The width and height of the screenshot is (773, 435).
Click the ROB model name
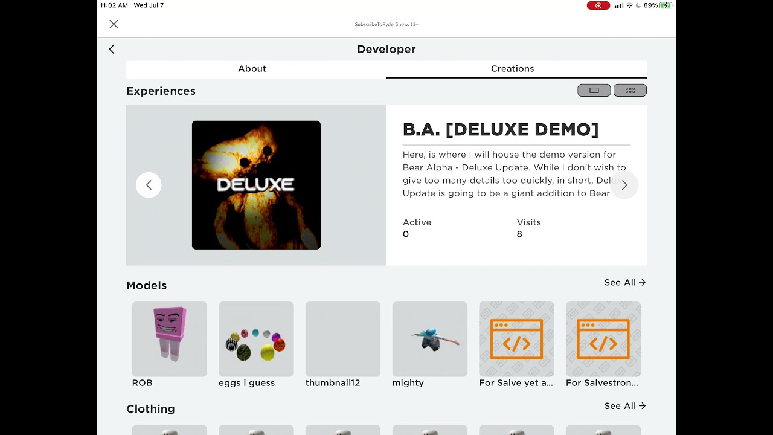coord(143,383)
